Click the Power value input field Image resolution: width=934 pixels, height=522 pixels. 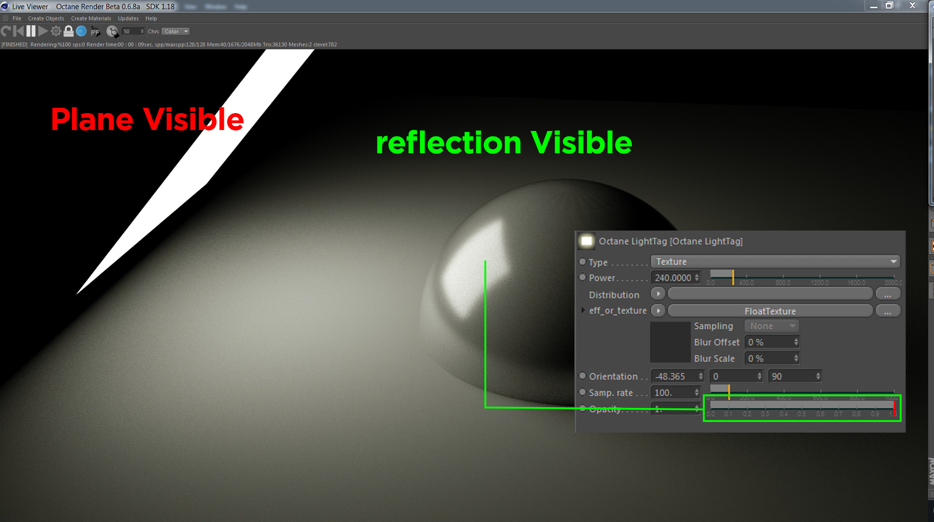[673, 277]
